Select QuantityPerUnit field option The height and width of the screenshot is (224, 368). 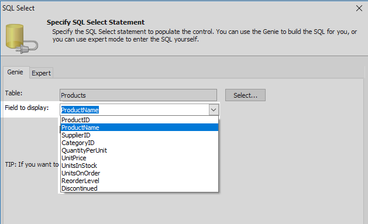(139, 150)
